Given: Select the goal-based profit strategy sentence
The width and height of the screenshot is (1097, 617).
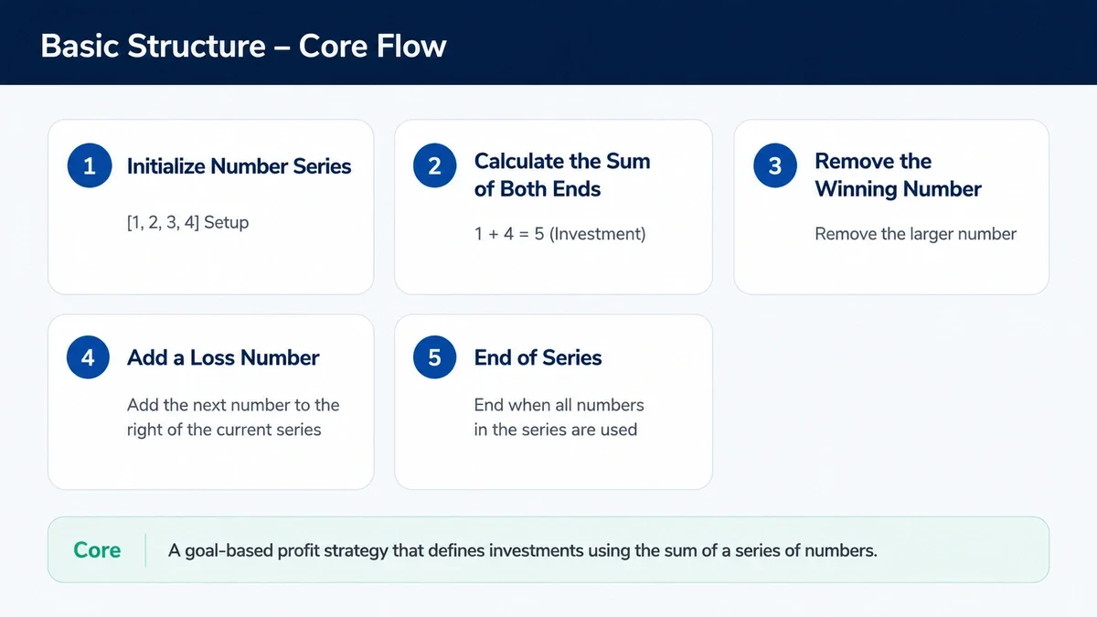Looking at the screenshot, I should click(523, 551).
